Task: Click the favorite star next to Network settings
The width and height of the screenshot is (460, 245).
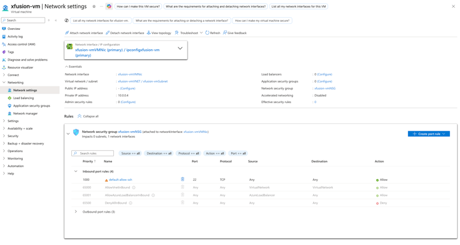Action: click(94, 7)
